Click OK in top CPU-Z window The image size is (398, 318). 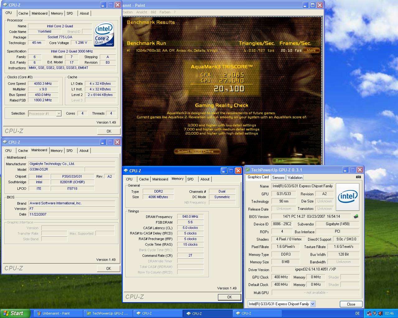click(109, 131)
